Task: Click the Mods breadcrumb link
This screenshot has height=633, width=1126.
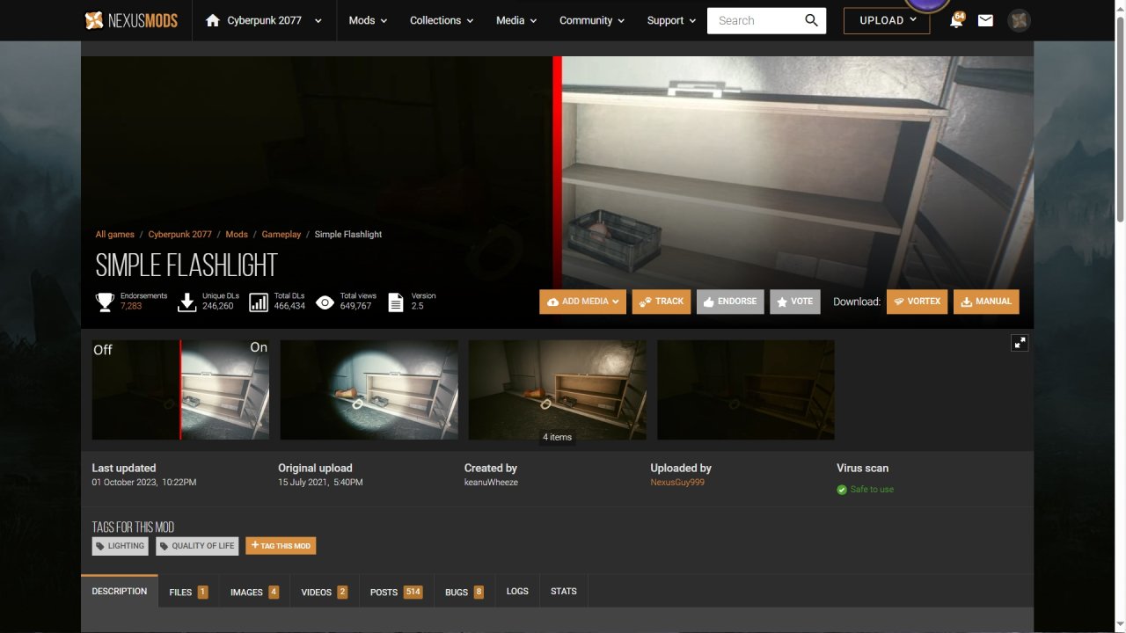Action: [237, 235]
